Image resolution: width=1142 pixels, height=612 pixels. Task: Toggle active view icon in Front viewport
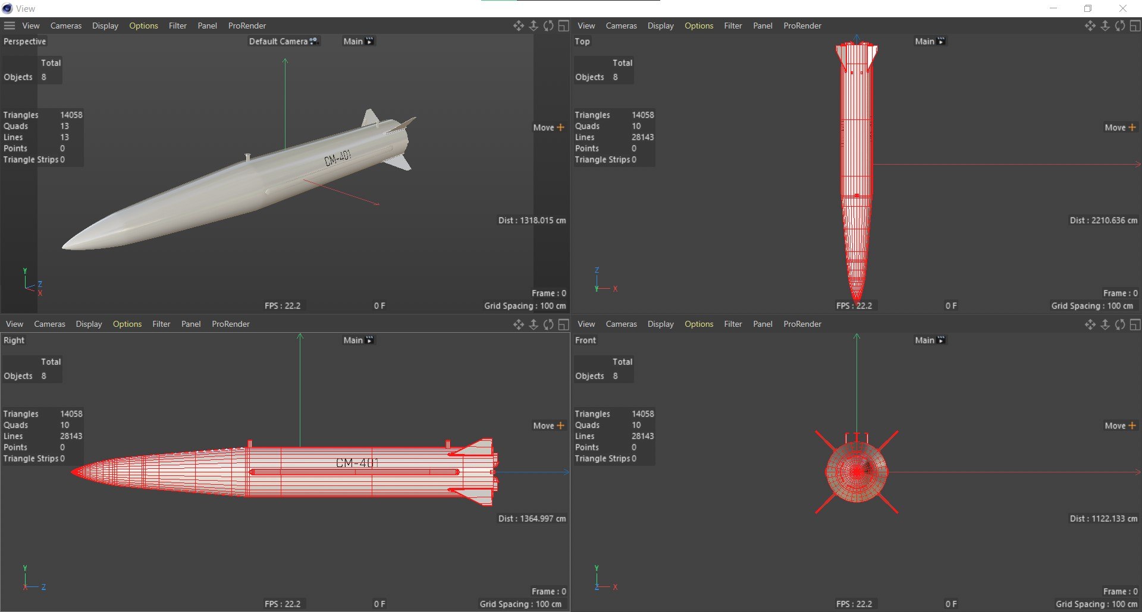pos(1135,324)
